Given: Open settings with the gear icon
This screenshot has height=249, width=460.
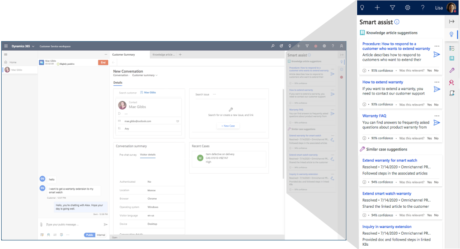Looking at the screenshot, I should click(x=408, y=7).
